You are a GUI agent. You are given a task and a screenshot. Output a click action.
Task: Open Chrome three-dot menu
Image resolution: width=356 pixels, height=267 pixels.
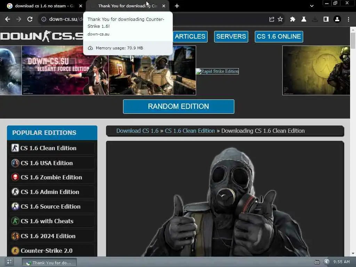coord(348,19)
